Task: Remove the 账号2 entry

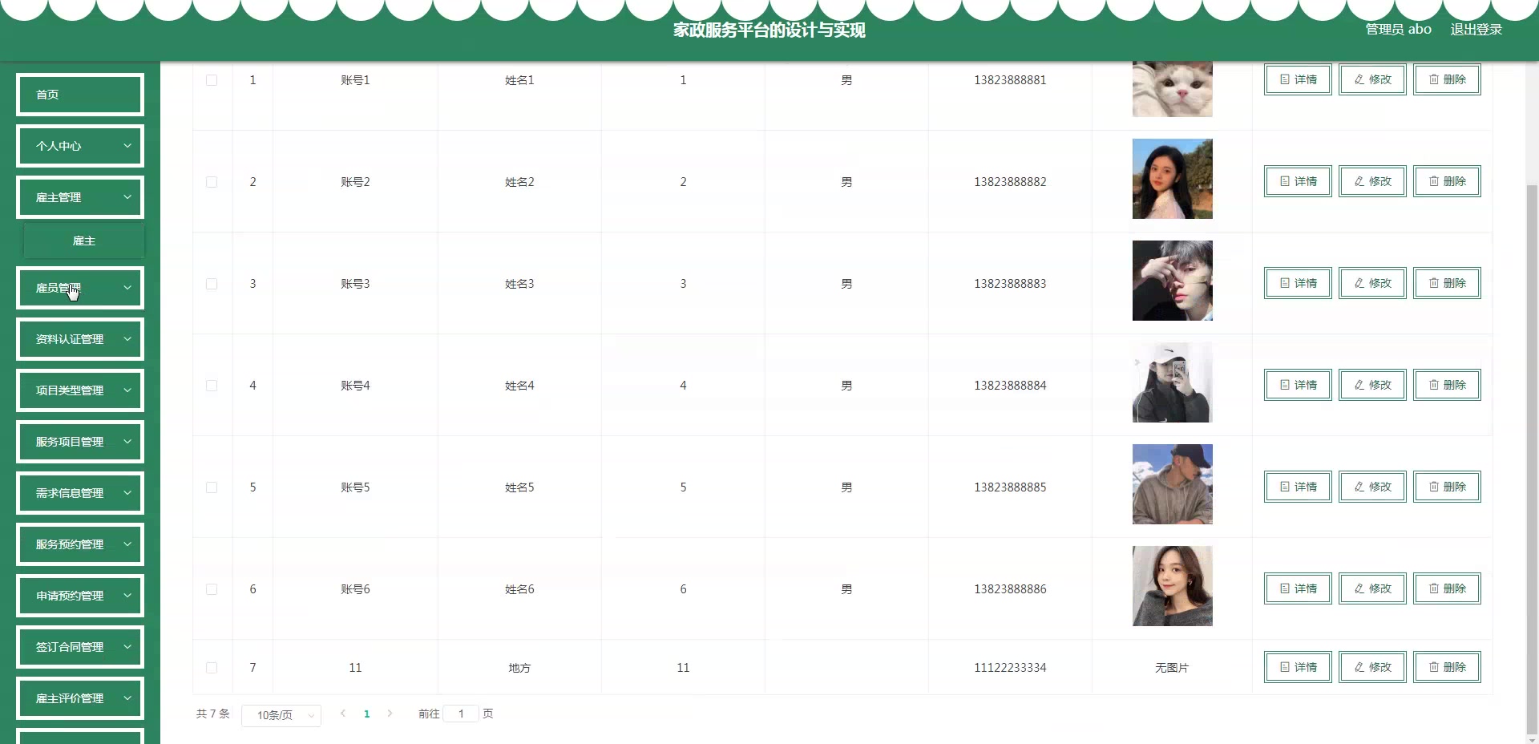Action: click(x=1447, y=181)
